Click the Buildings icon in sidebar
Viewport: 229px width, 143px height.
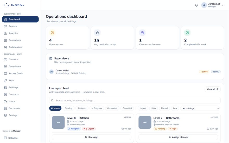(5, 87)
